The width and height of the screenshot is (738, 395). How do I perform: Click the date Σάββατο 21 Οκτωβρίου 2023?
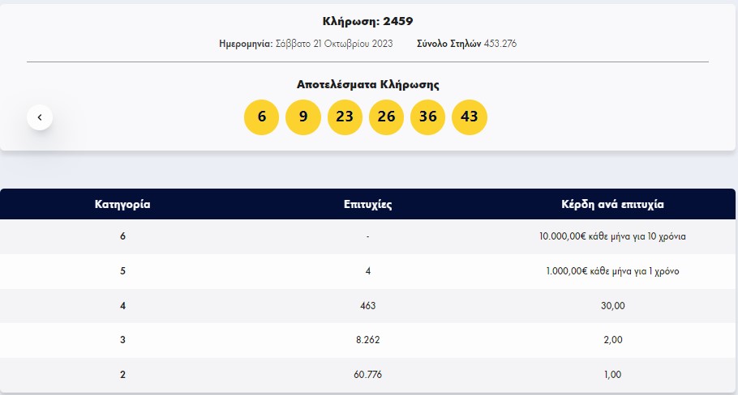[x=333, y=44]
